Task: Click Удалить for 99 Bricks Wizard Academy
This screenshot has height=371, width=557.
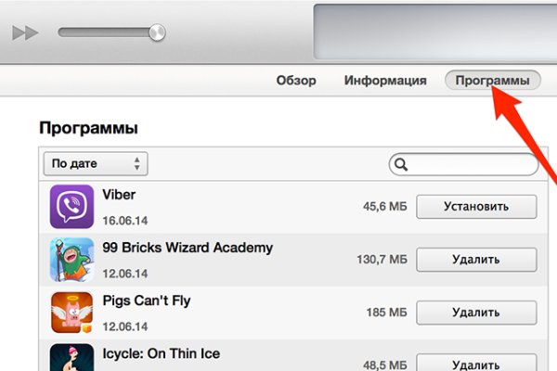Action: (x=476, y=260)
